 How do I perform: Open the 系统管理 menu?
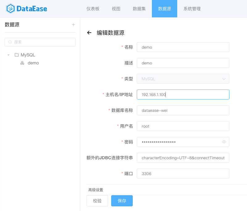(192, 9)
